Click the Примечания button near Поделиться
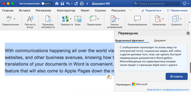 click(x=177, y=11)
